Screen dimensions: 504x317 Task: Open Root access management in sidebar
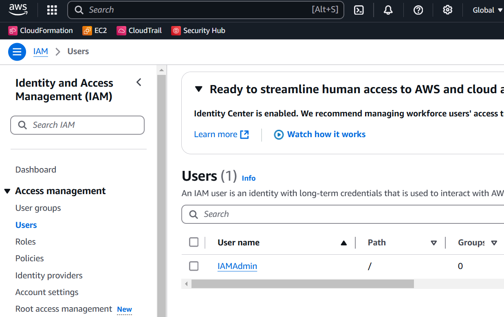click(64, 309)
